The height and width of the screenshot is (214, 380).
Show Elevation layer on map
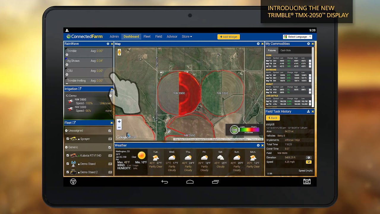point(309,158)
